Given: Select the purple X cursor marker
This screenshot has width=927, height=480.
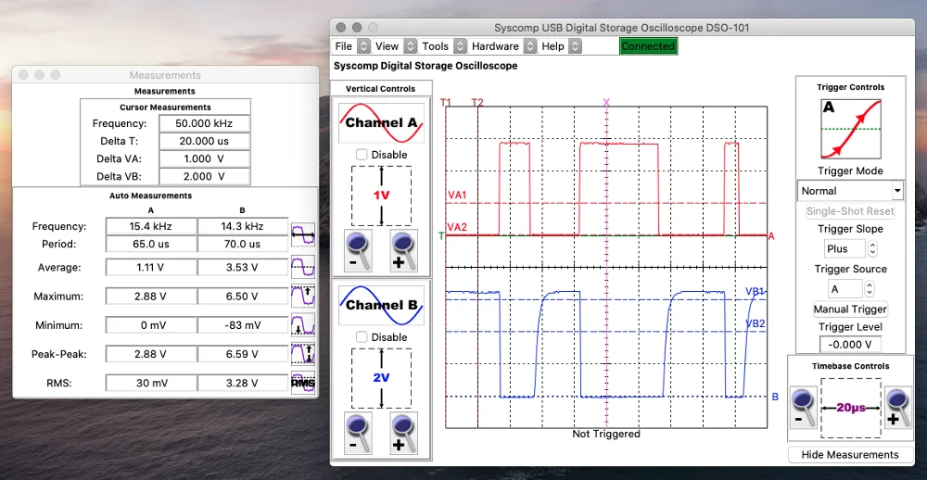Looking at the screenshot, I should (x=606, y=102).
